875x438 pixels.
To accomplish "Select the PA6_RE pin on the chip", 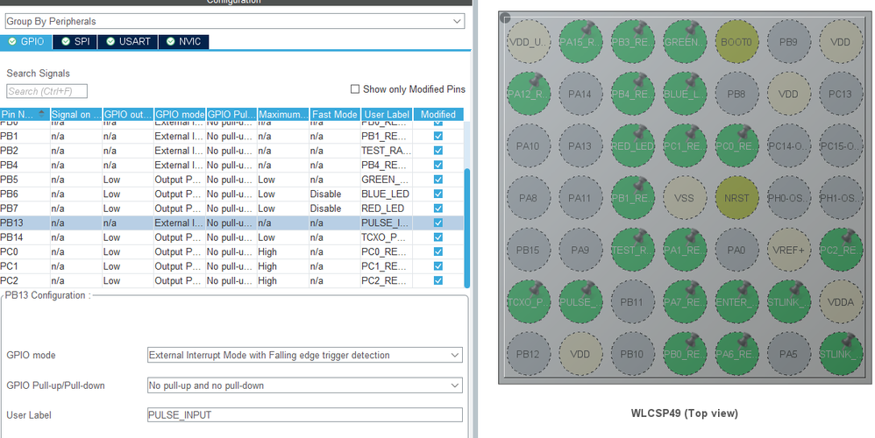I will click(x=736, y=354).
